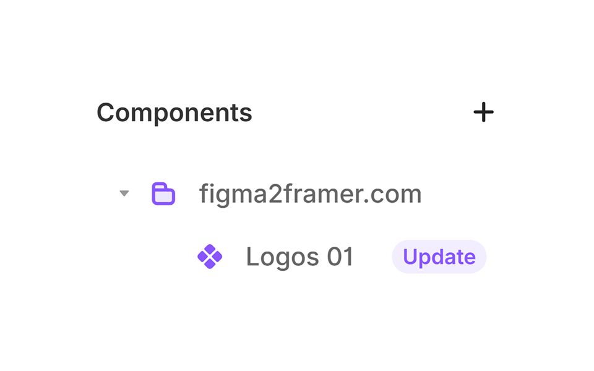Select the Logos 01 component entry
Image resolution: width=594 pixels, height=371 pixels.
(299, 257)
